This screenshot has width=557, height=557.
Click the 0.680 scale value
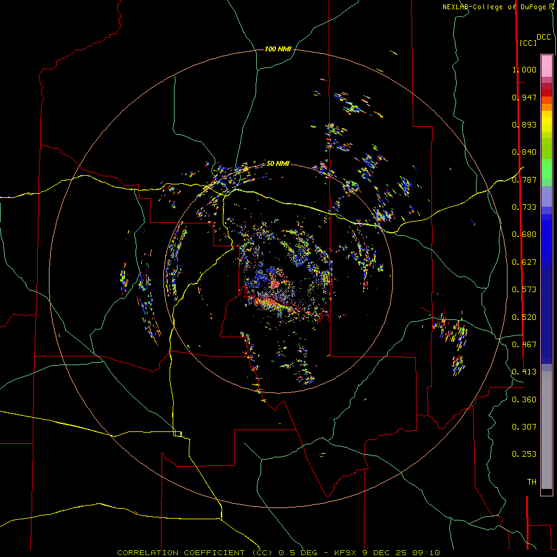click(x=524, y=235)
